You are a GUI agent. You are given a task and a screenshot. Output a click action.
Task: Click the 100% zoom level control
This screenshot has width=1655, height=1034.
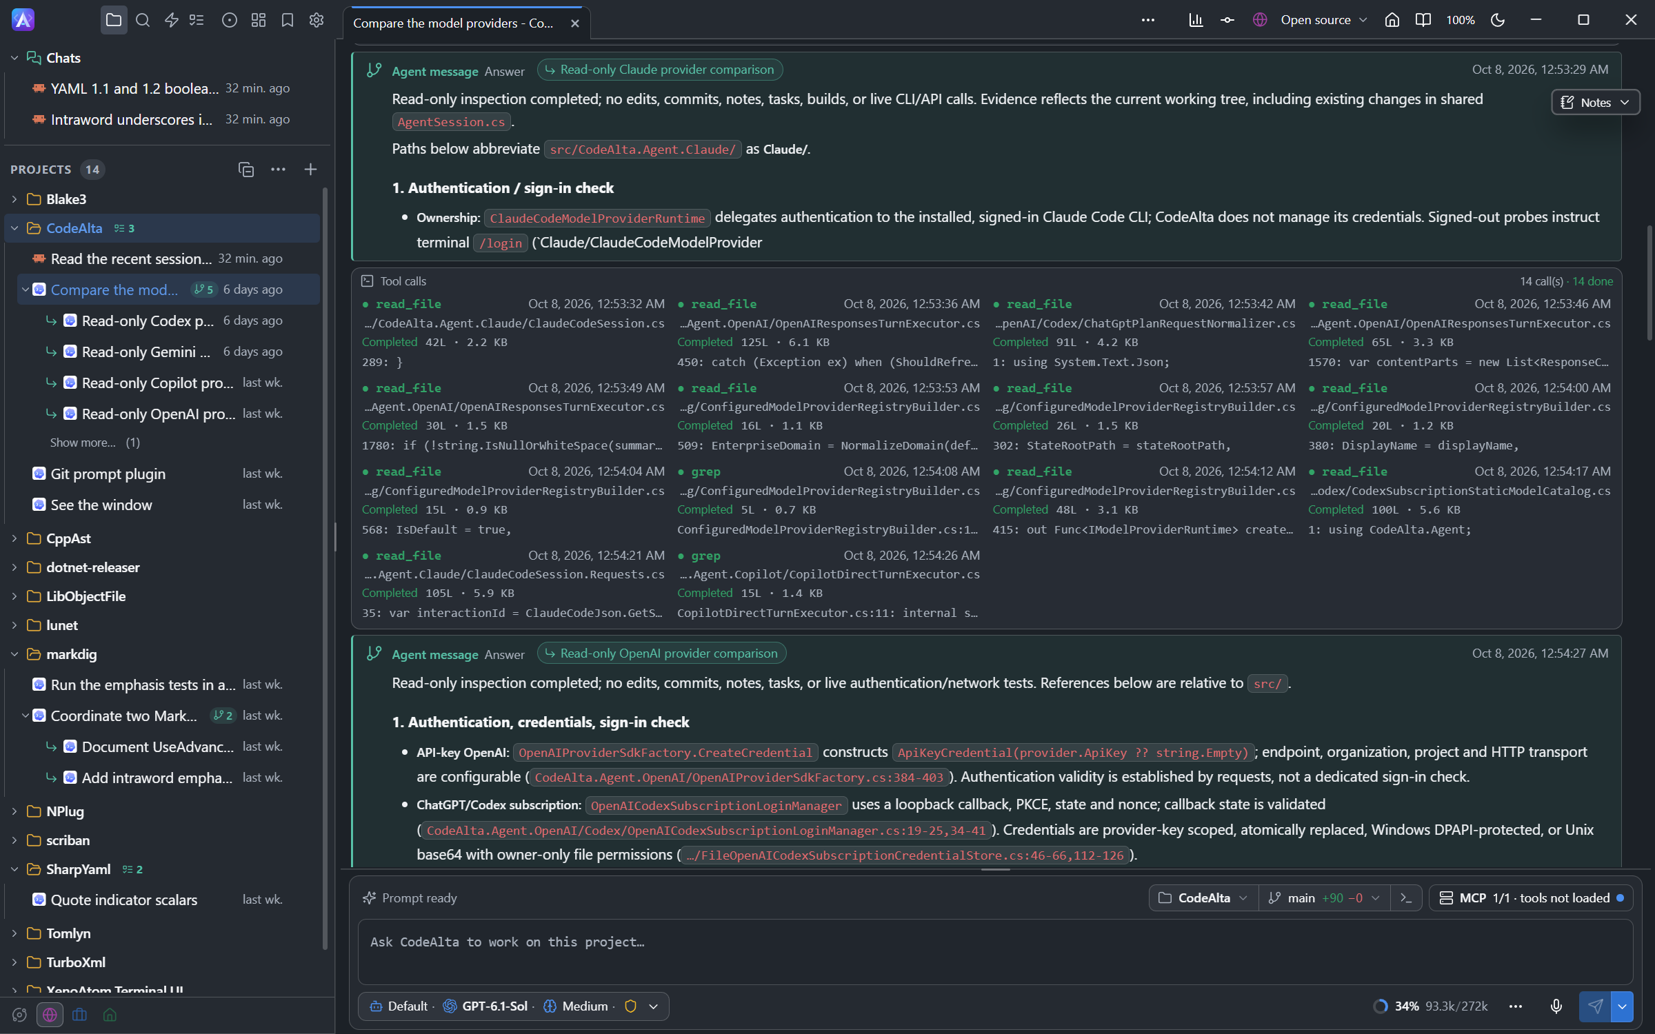[1460, 20]
